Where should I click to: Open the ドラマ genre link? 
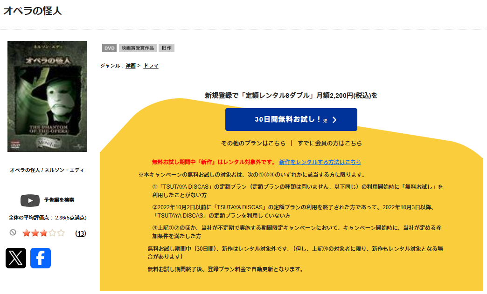pyautogui.click(x=151, y=66)
